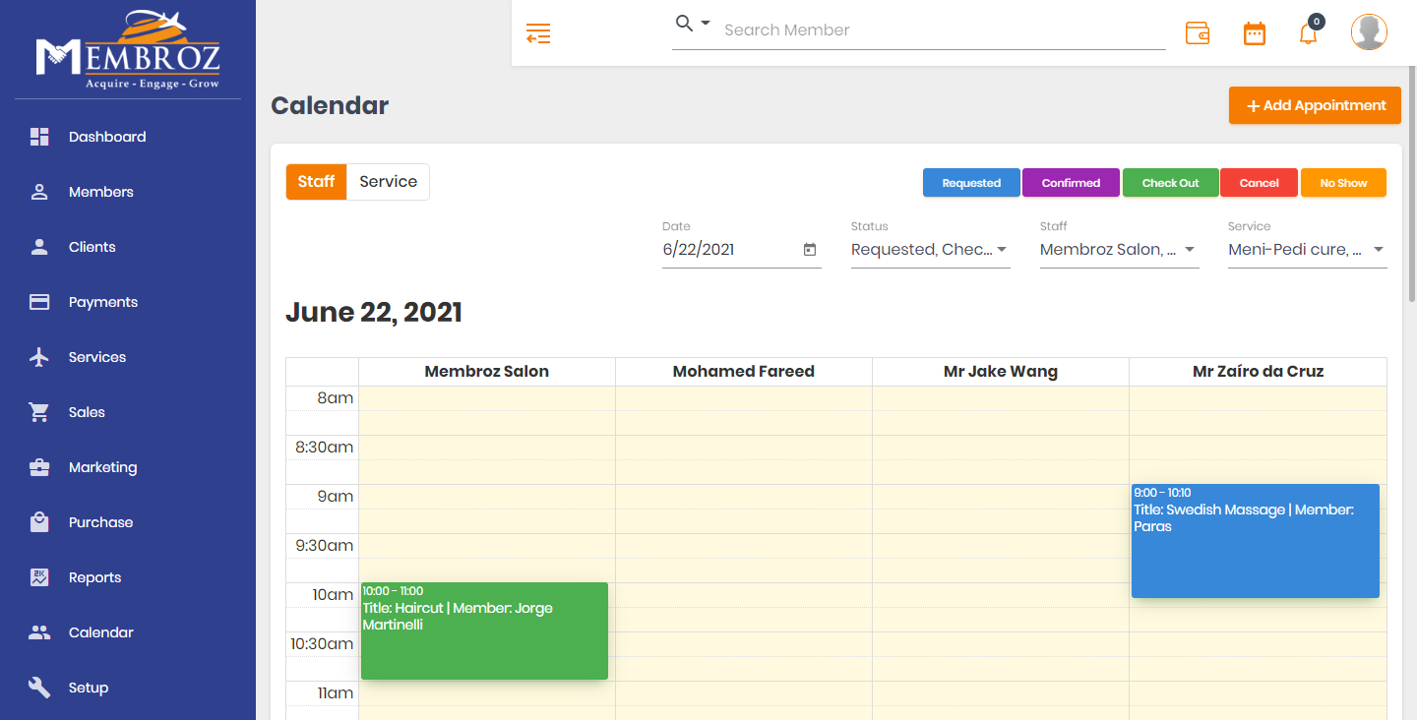Open the wallet icon near notifications
Screen dimensions: 1417x720
coord(1198,32)
